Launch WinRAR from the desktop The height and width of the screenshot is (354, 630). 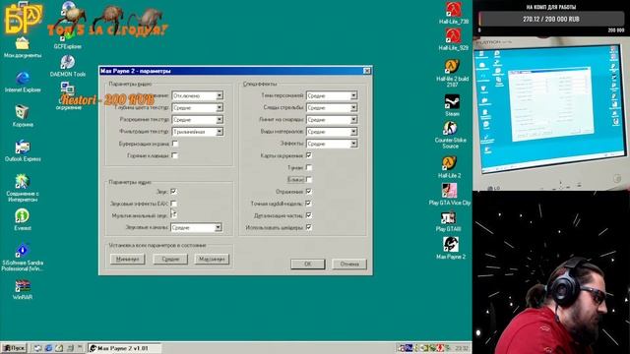pyautogui.click(x=22, y=289)
